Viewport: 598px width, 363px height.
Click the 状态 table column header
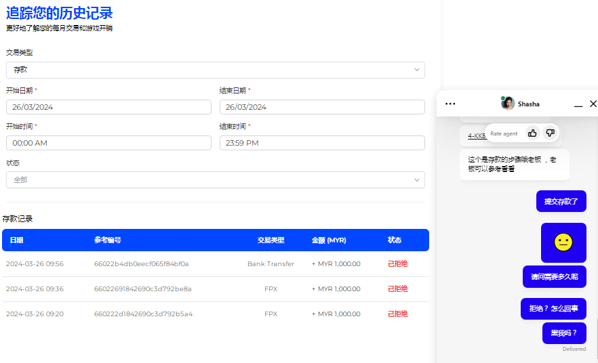395,240
